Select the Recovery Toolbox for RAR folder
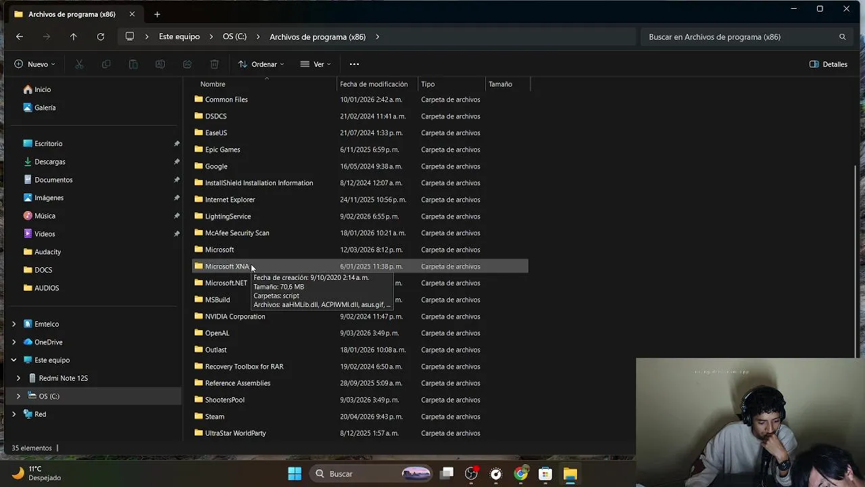 click(244, 367)
